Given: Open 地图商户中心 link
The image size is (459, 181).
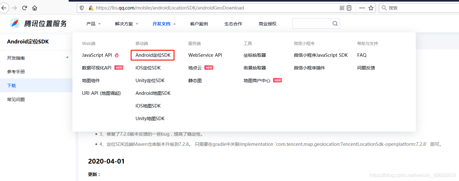Looking at the screenshot, I should (257, 81).
